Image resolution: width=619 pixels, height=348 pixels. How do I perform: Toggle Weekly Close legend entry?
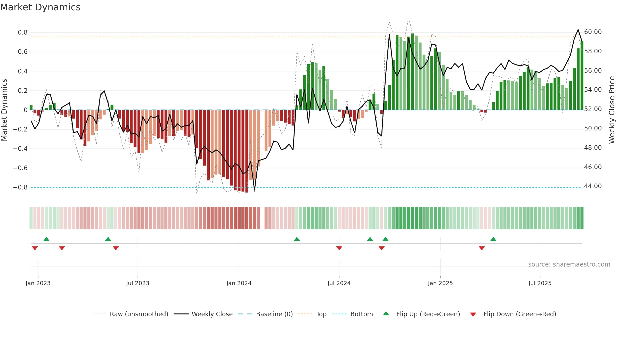[203, 314]
